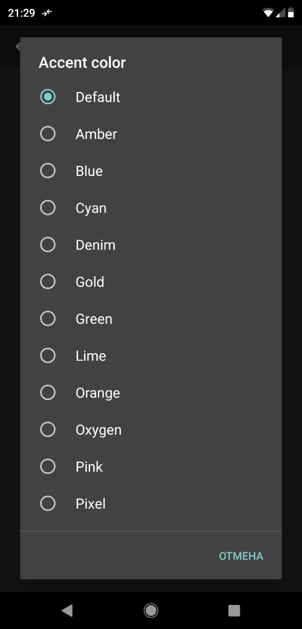Tap the ОТМЕНА cancel button

click(x=241, y=556)
